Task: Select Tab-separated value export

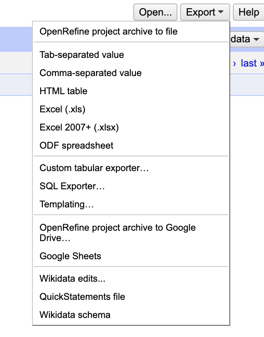Action: pyautogui.click(x=131, y=55)
